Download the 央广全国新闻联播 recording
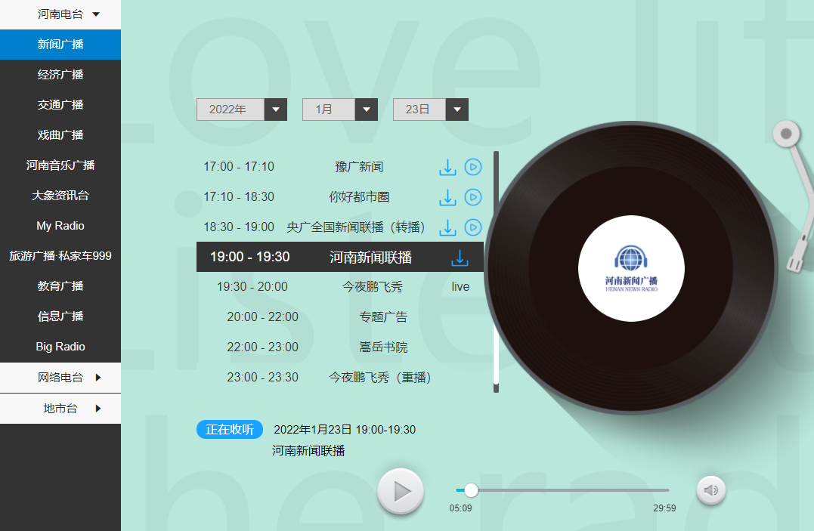 click(x=447, y=227)
